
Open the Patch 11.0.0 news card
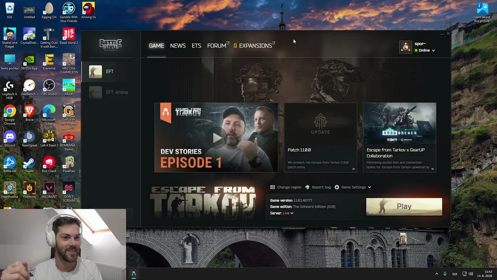pyautogui.click(x=320, y=137)
